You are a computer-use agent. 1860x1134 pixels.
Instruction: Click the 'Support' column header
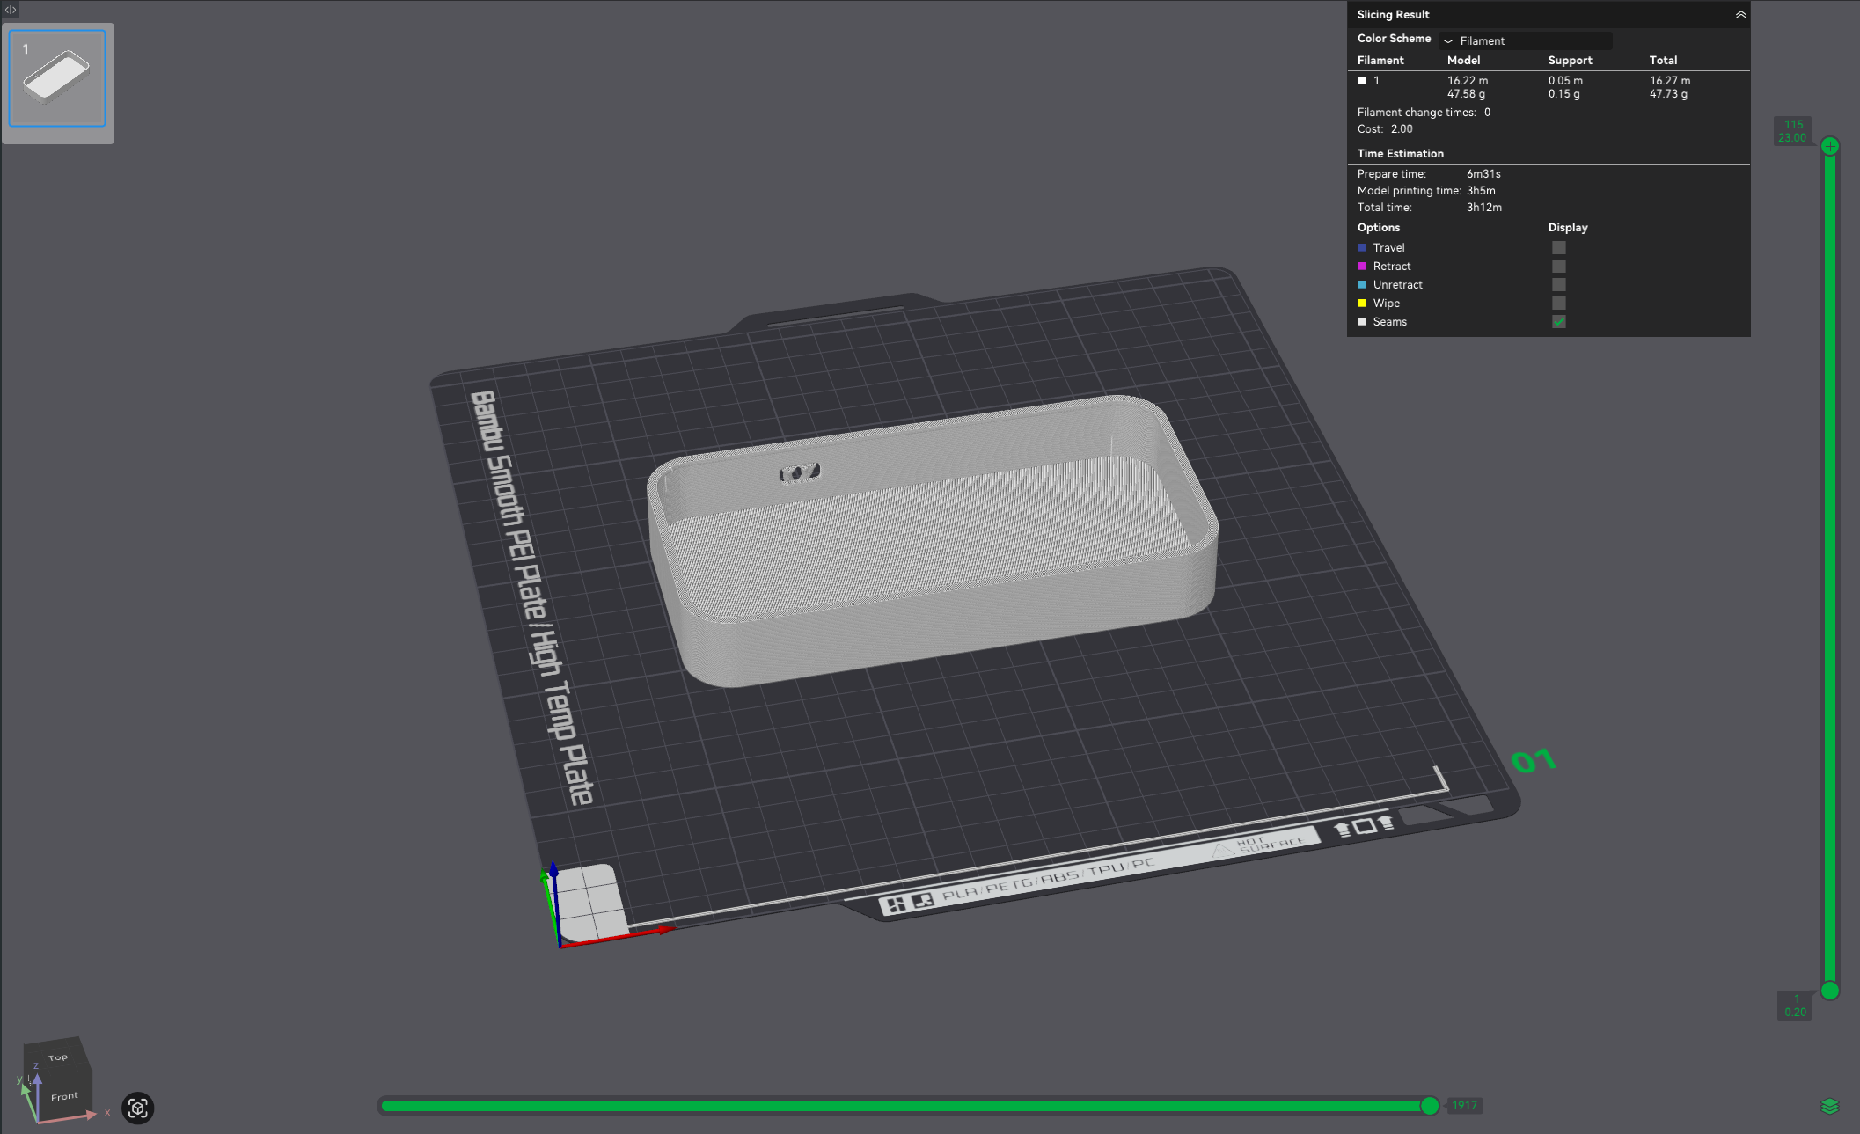(1570, 61)
